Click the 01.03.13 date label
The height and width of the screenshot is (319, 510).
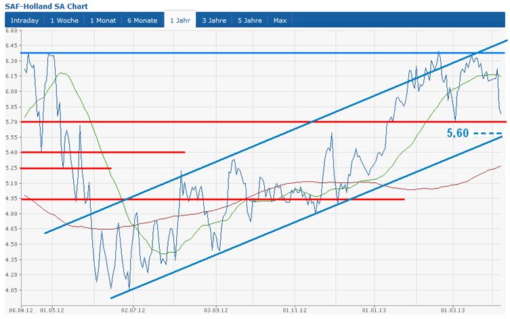[x=452, y=311]
